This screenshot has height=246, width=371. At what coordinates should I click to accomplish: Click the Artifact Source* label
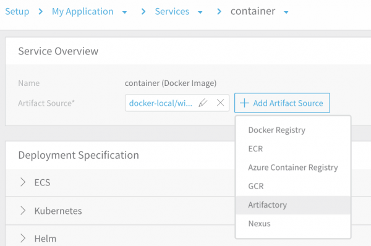pyautogui.click(x=46, y=103)
